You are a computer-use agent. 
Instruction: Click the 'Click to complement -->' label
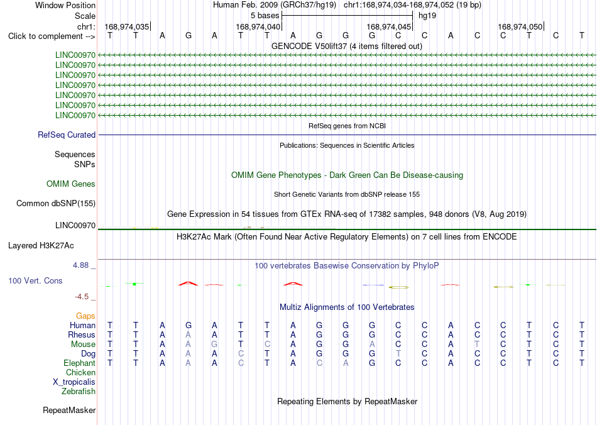click(52, 36)
